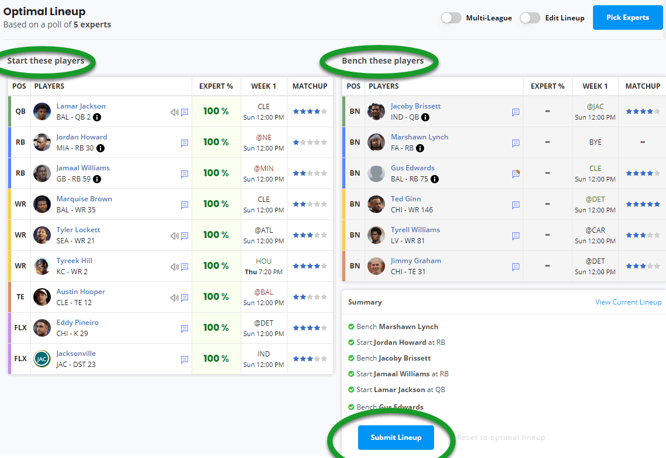Open the notes icon for Austin Hooper

(x=185, y=298)
